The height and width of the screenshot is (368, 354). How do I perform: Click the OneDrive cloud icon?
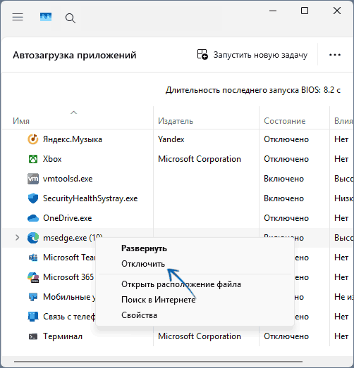(33, 218)
